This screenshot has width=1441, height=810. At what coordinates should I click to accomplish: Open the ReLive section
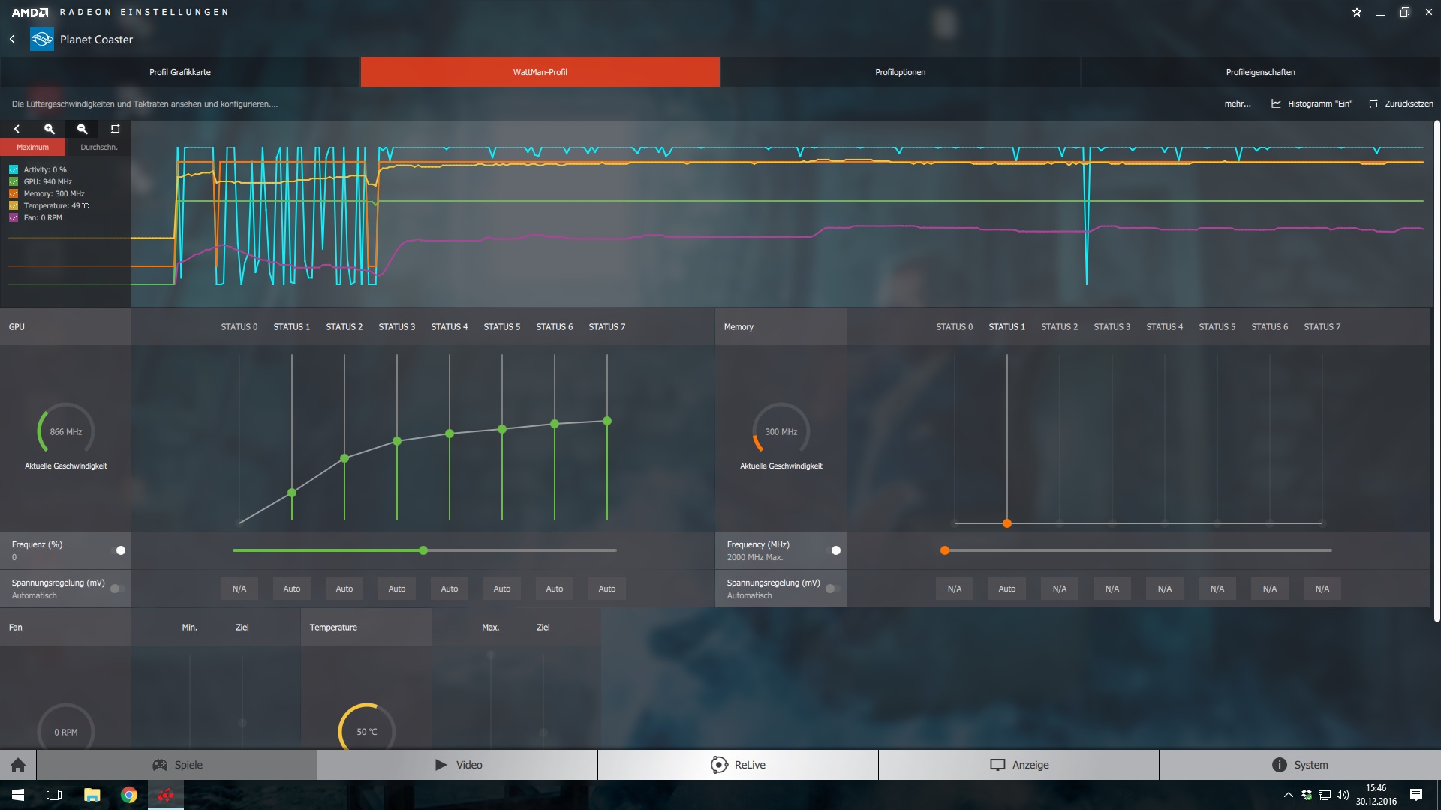point(738,765)
